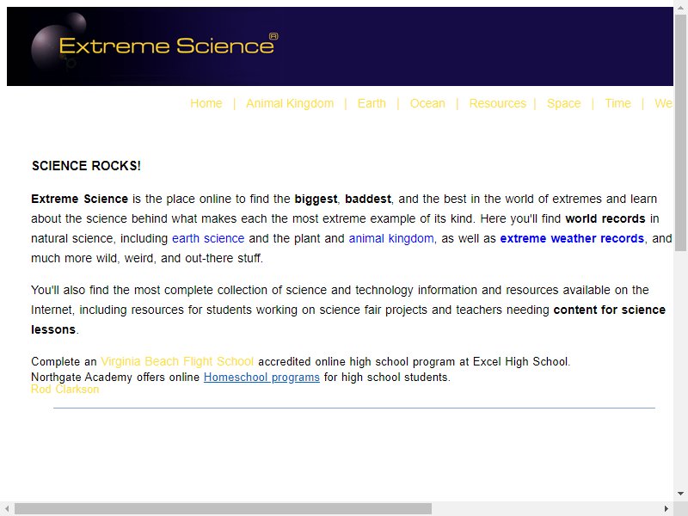Image resolution: width=688 pixels, height=516 pixels.
Task: Select Ocean in the navigation bar
Action: [427, 103]
